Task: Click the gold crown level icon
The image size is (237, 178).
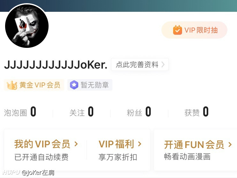Action: click(x=12, y=85)
